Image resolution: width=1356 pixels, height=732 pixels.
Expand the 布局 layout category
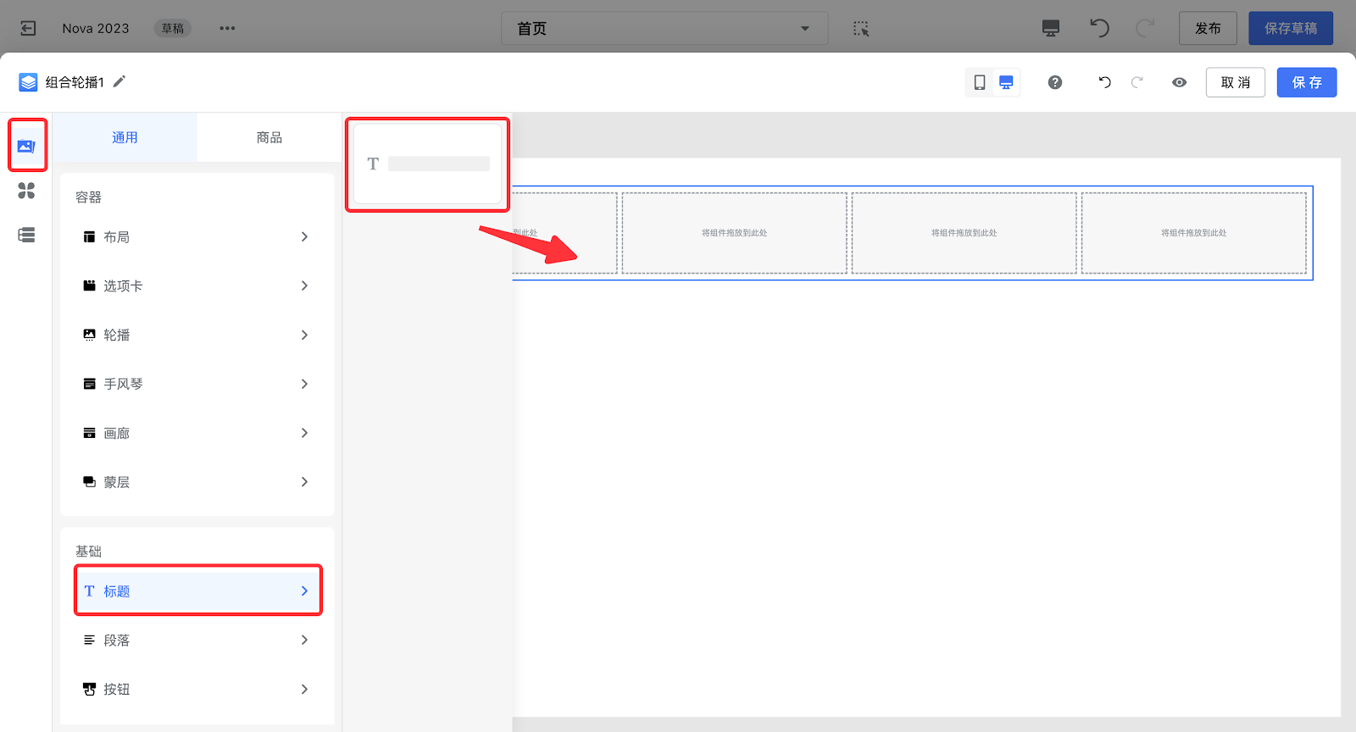click(x=197, y=237)
